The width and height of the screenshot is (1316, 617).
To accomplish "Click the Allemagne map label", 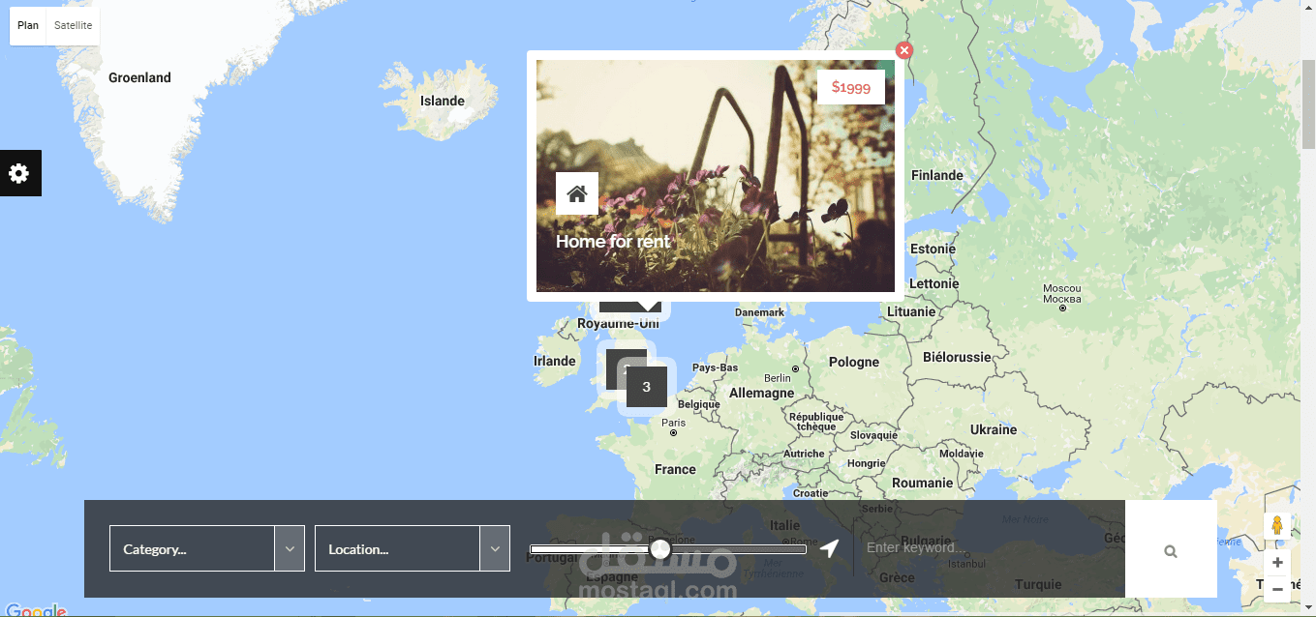I will click(x=762, y=393).
